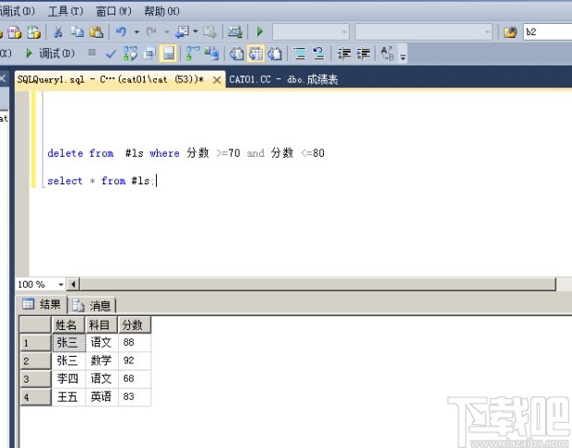572x448 pixels.
Task: Open the 调试(D) menu in menu bar
Action: [x=18, y=11]
